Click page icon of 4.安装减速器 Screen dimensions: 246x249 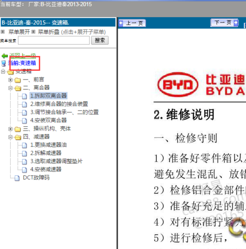pyautogui.click(x=25, y=170)
